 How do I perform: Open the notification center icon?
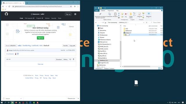click(183, 103)
